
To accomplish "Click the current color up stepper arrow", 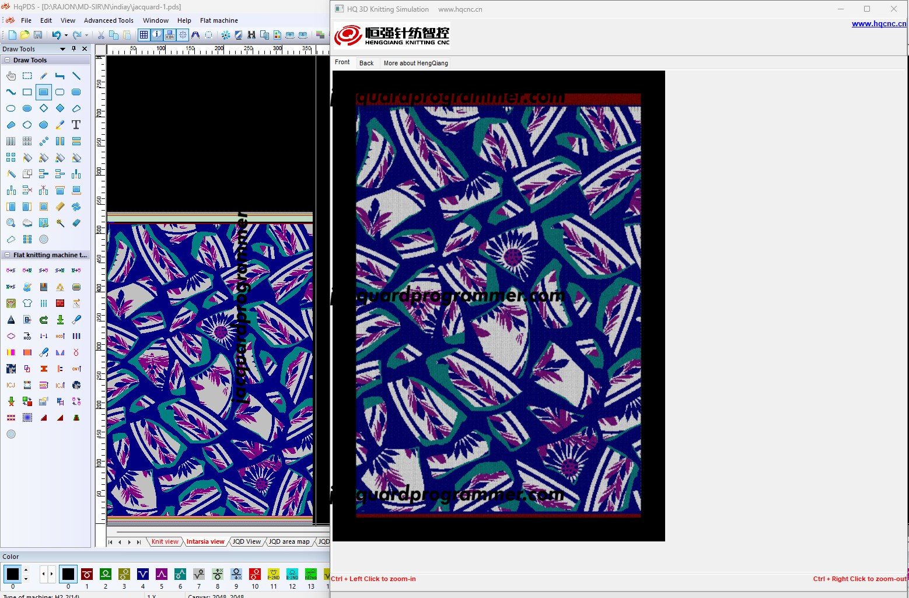I will pyautogui.click(x=26, y=570).
